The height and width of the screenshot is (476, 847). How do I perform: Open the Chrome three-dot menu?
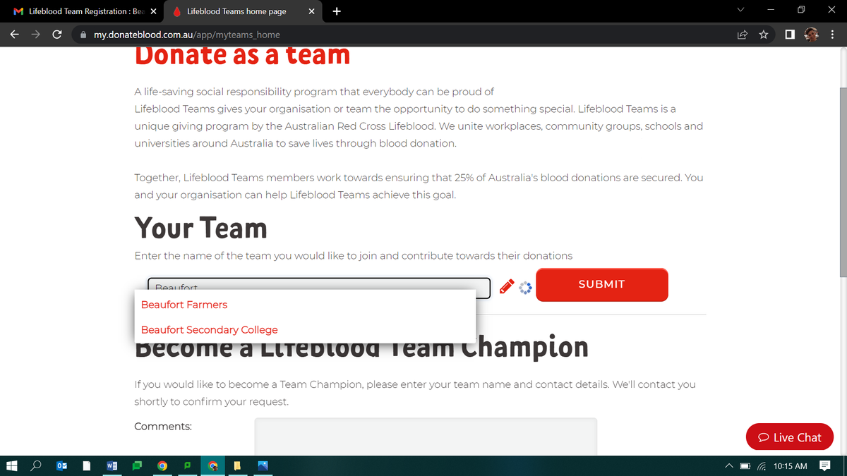click(x=833, y=34)
